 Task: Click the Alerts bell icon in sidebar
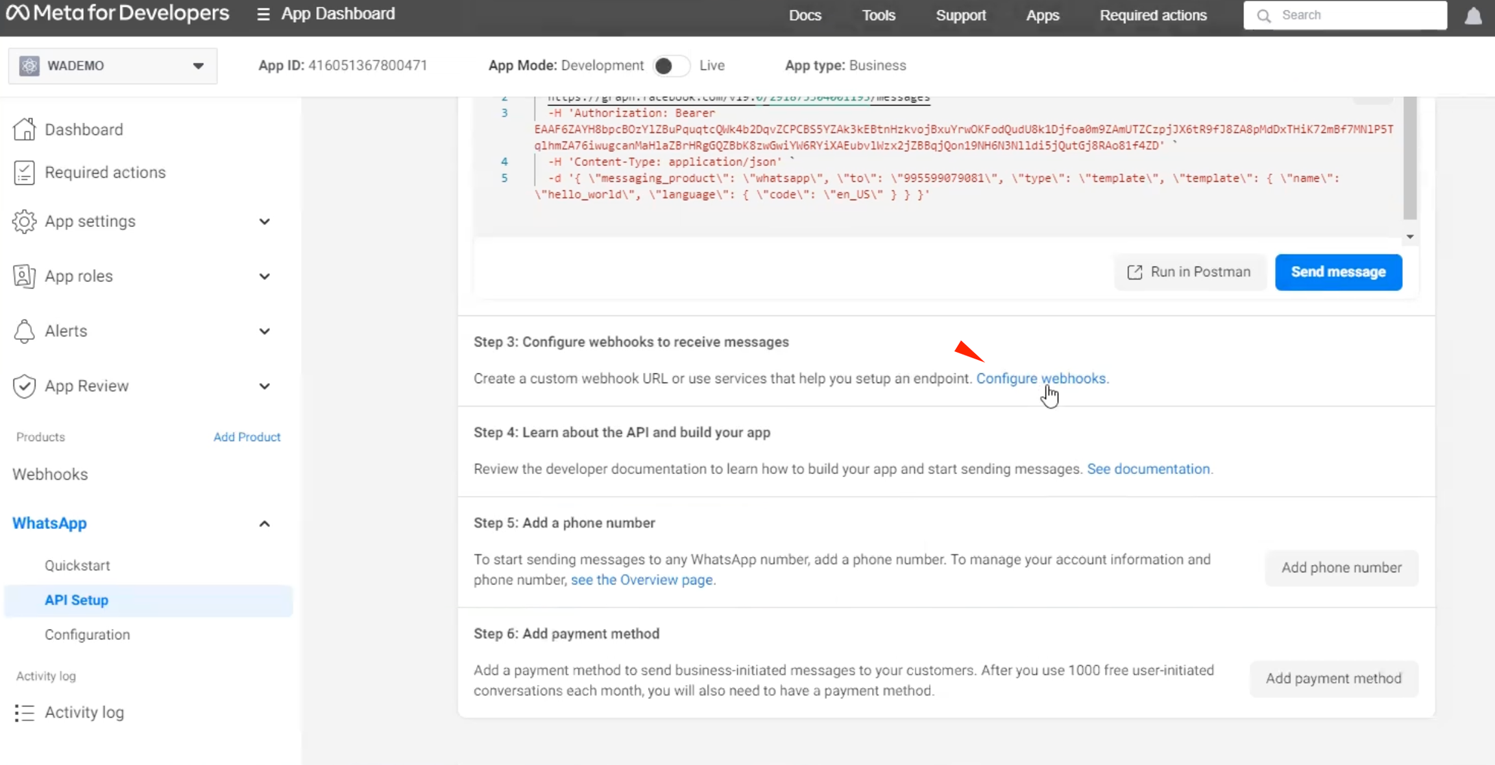pos(24,331)
